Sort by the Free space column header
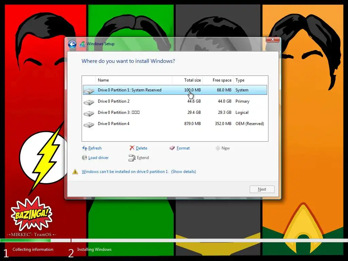 tap(218, 80)
